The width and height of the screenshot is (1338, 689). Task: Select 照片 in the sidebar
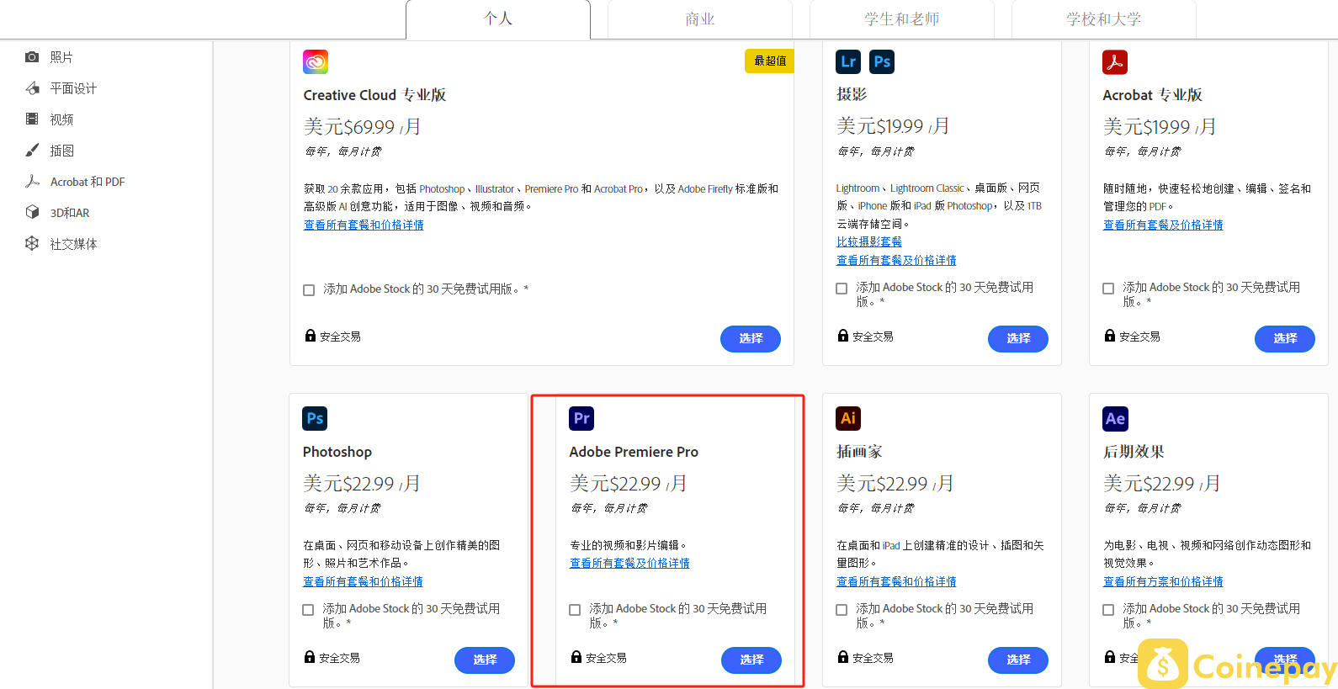tap(61, 57)
